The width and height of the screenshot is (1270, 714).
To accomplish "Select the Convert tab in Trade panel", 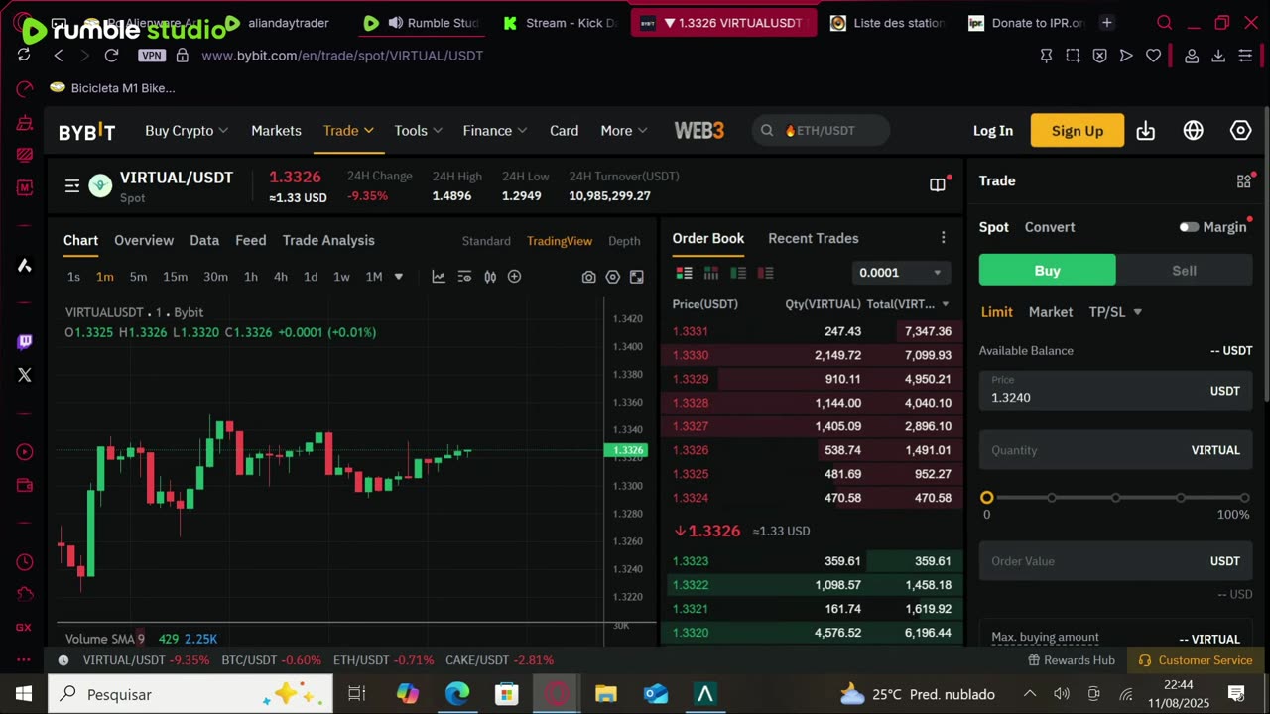I will point(1050,227).
